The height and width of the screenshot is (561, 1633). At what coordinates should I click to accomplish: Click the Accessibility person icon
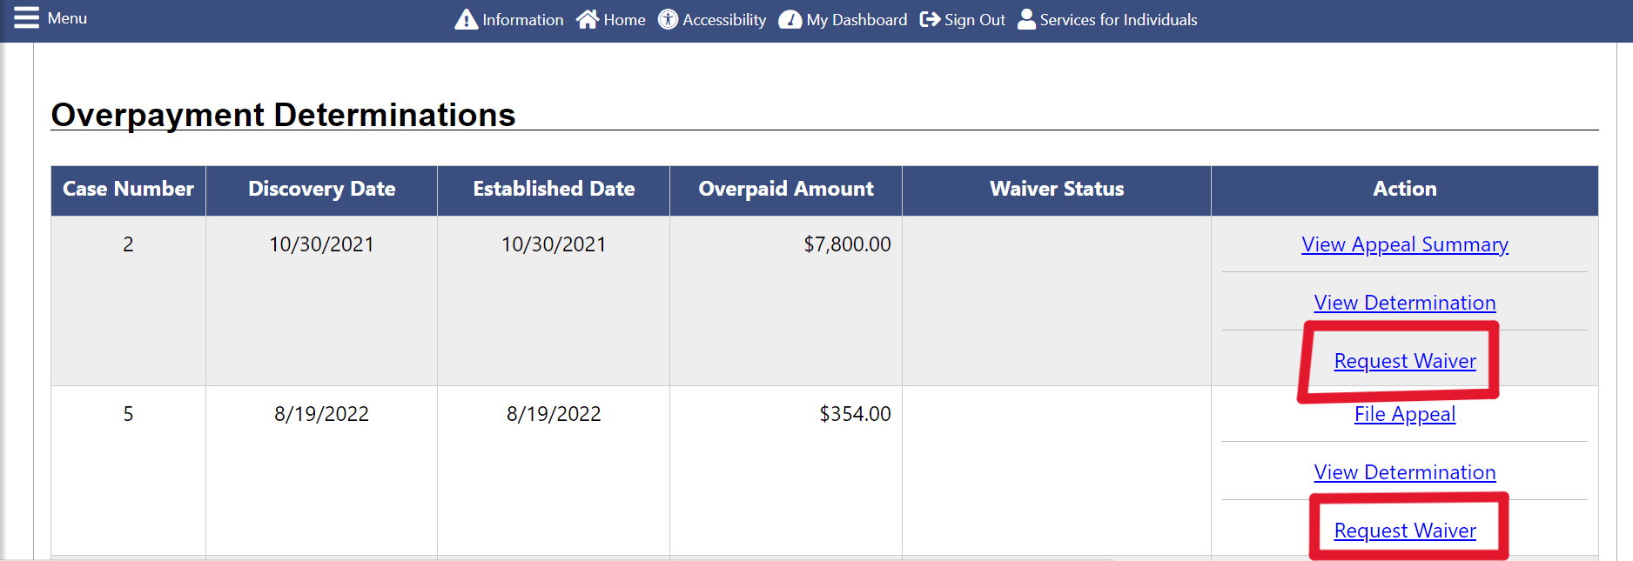point(668,18)
